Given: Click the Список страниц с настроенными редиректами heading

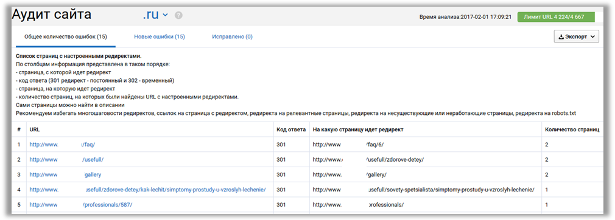Looking at the screenshot, I should point(79,57).
